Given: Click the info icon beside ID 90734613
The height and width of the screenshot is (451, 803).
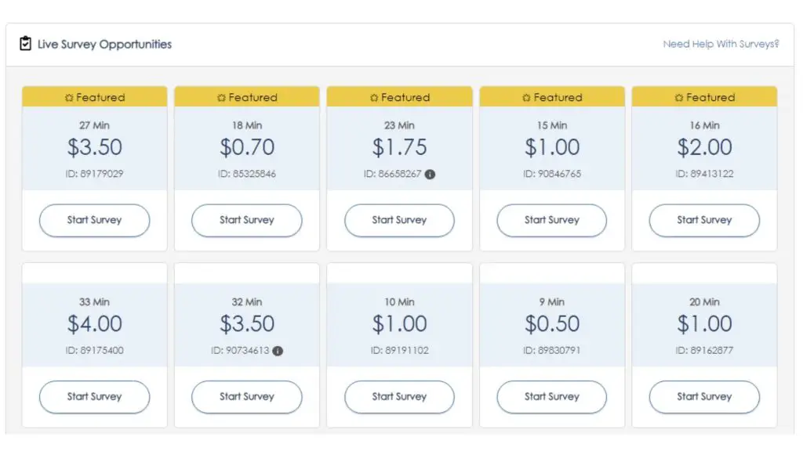Looking at the screenshot, I should 278,351.
